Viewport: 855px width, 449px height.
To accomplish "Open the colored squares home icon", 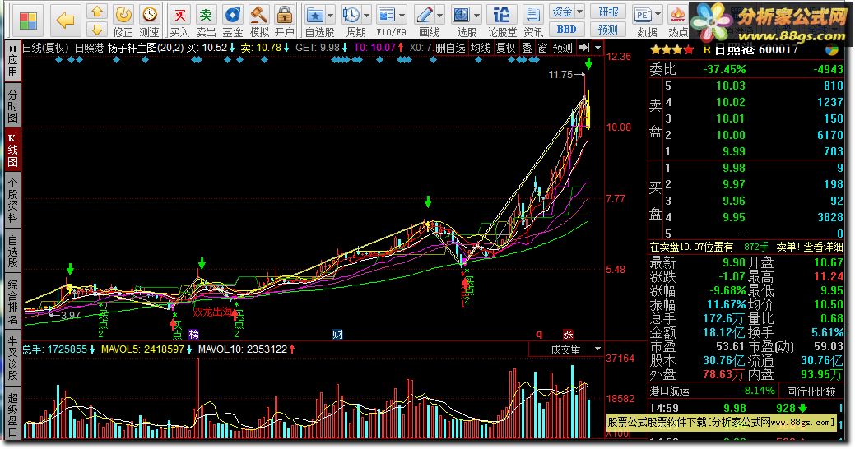I will click(x=28, y=21).
